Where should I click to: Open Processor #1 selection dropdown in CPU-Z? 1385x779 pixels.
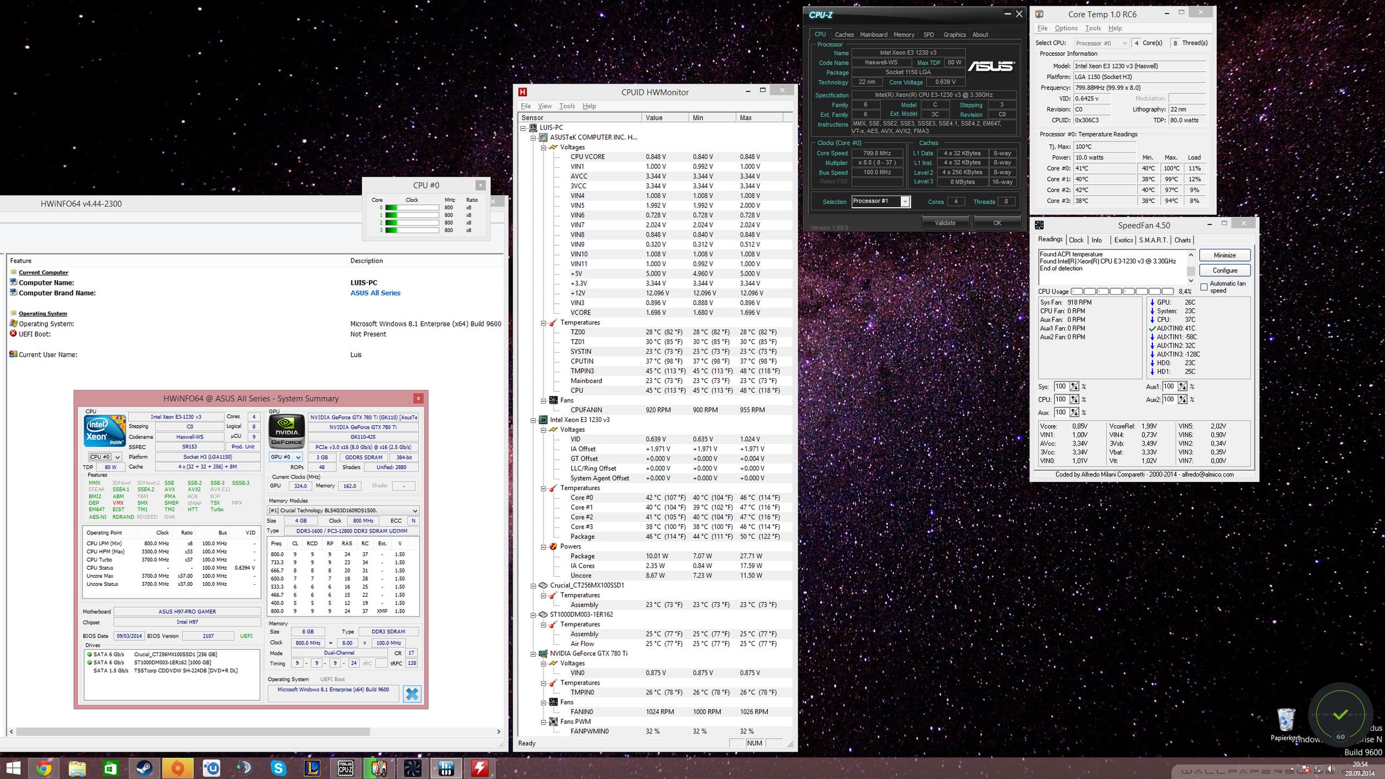pos(905,201)
